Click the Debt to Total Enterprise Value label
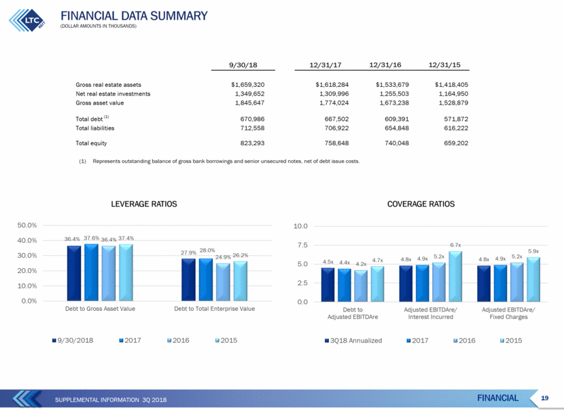Screen dimensions: 564x410 [214, 309]
